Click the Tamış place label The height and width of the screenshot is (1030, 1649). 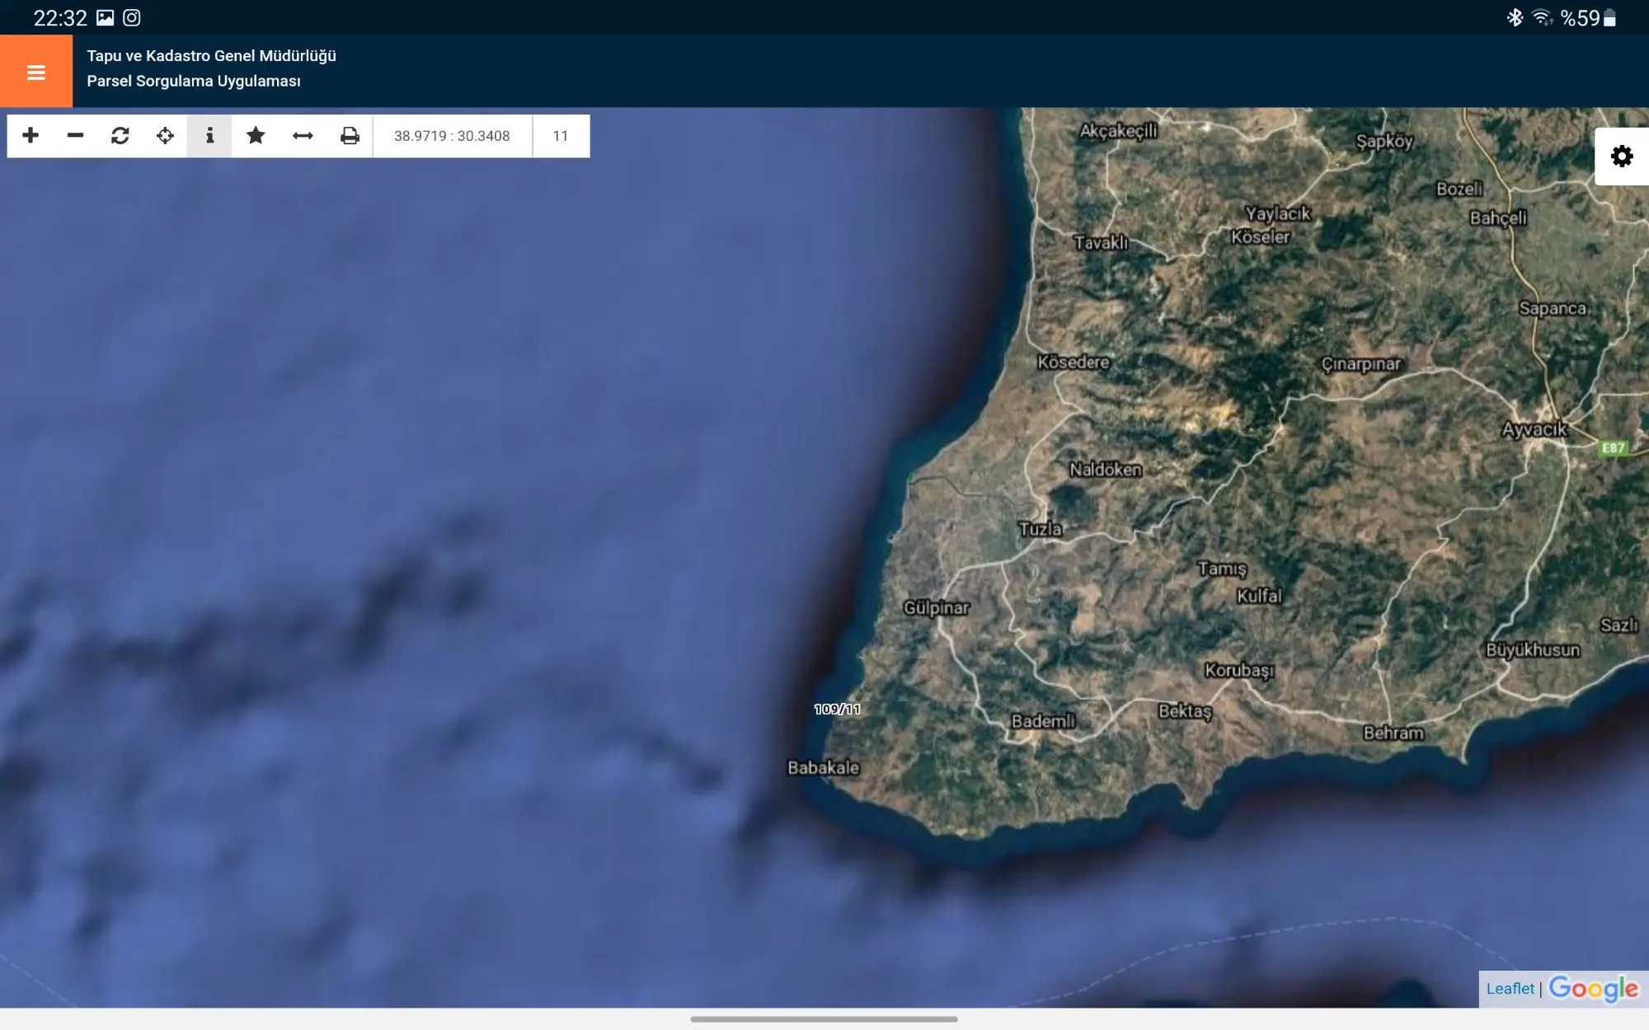tap(1222, 569)
